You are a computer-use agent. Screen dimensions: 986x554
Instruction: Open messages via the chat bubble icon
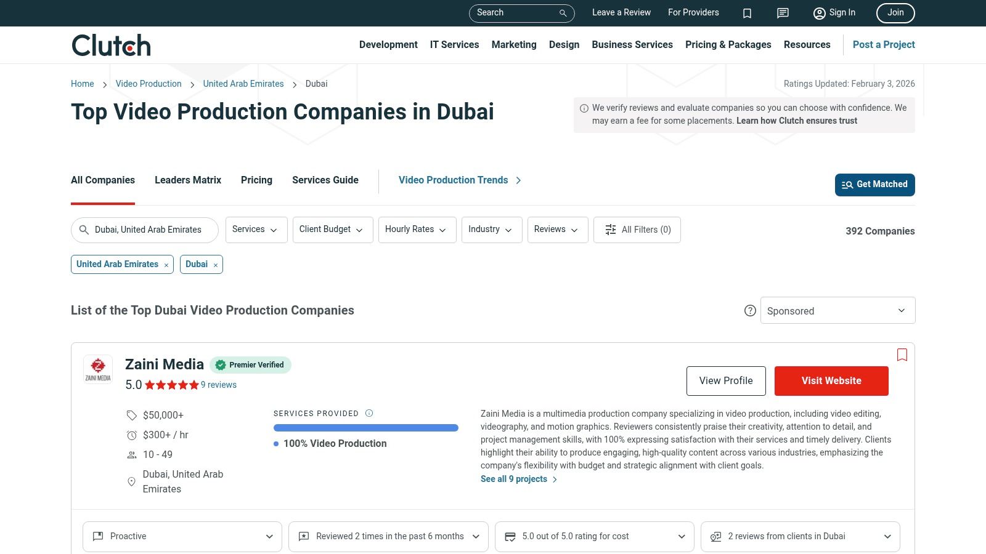(x=782, y=13)
